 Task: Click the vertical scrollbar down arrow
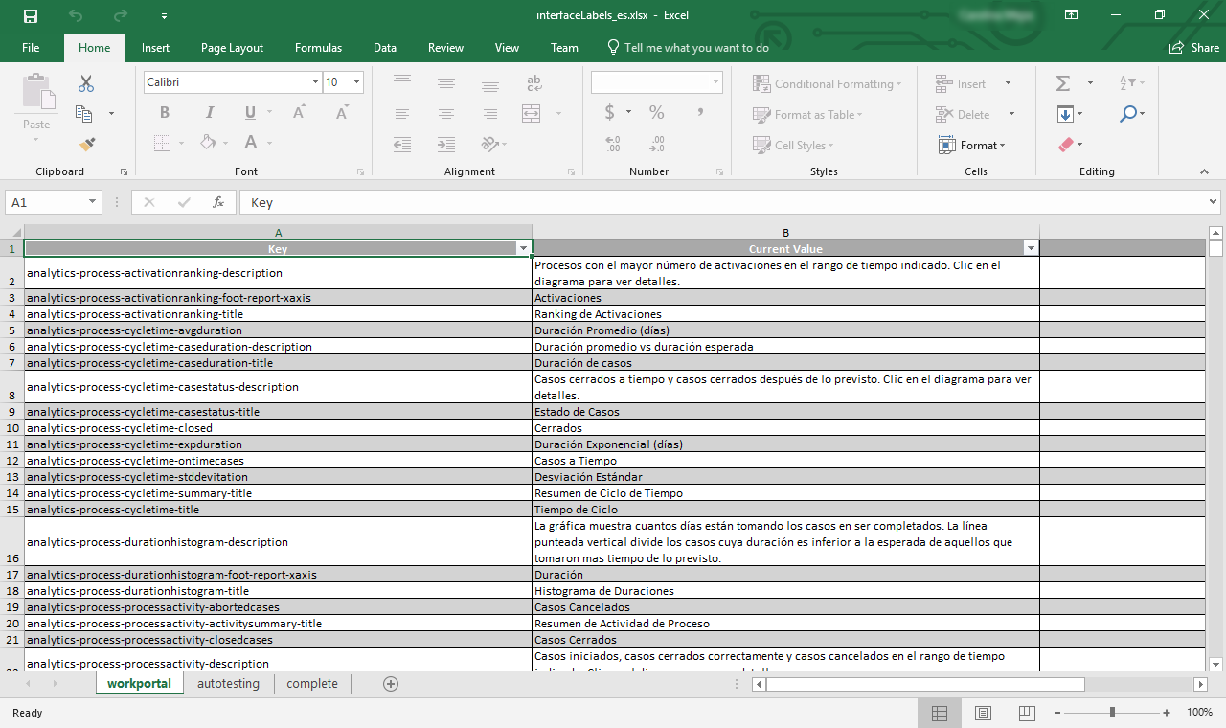click(x=1216, y=664)
